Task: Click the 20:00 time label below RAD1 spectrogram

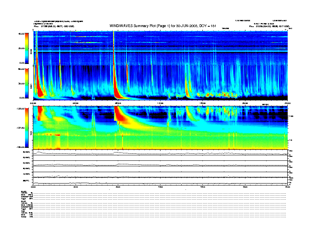Action: tap(245, 103)
